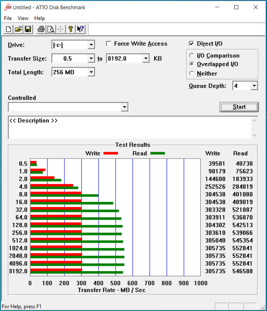Click the 8192.0 row label in chart
Viewport: 267px width, 311px height.
tap(18, 271)
